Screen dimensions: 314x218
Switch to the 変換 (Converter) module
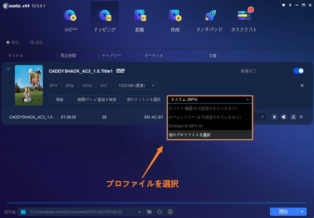140,20
